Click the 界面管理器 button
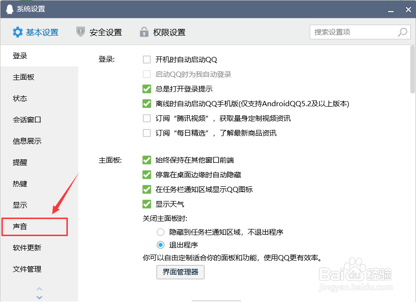Screen dimensions: 416x302 pos(180,272)
